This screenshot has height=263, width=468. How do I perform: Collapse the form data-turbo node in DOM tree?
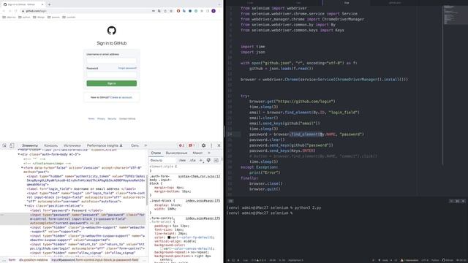[x=22, y=168]
